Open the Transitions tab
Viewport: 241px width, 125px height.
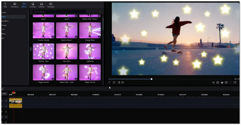coord(14,5)
